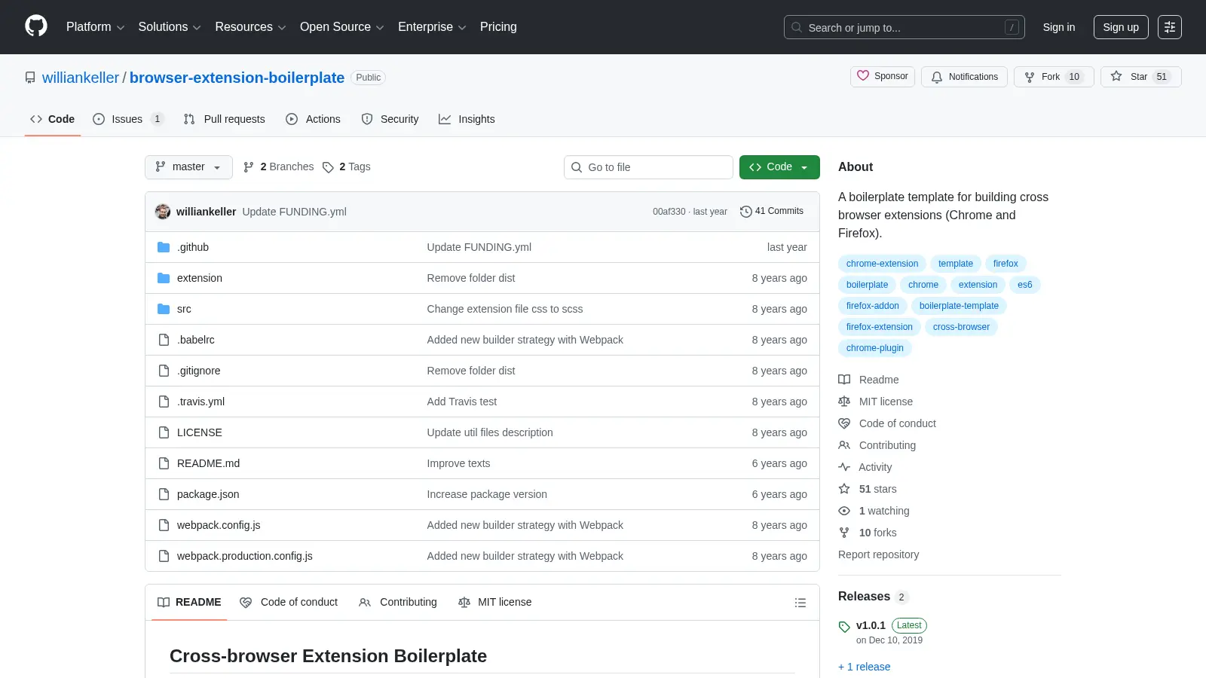Open the 41 Commits link

coord(772,212)
